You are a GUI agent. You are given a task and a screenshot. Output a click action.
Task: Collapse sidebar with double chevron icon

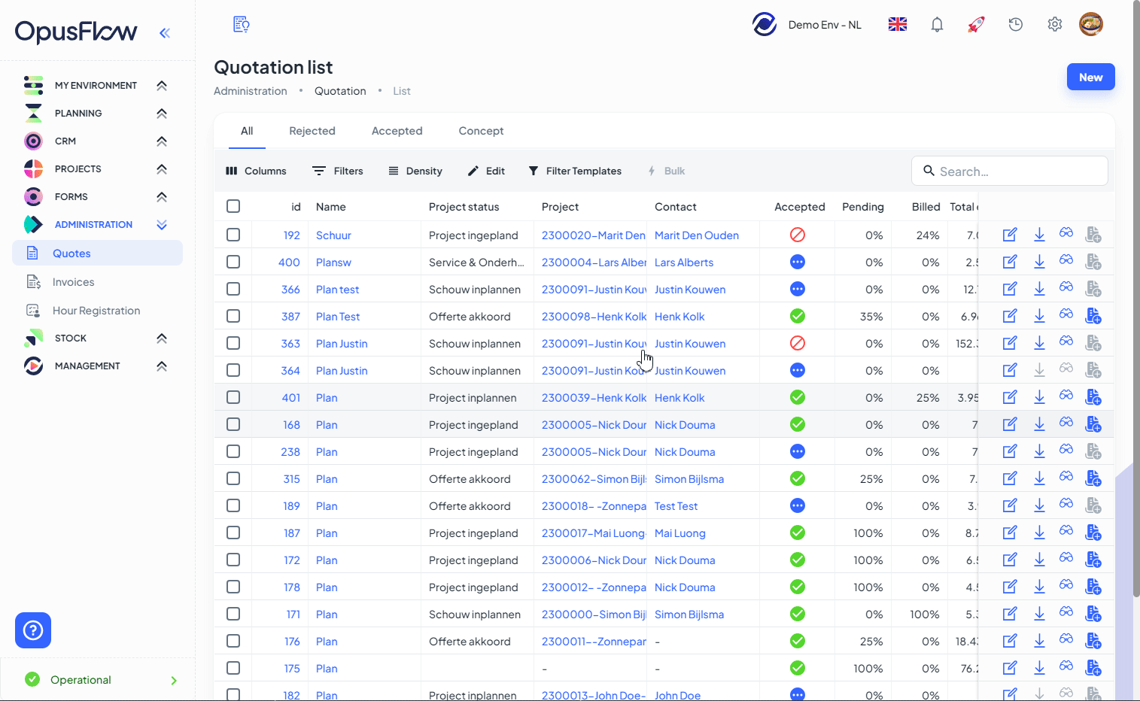coord(165,33)
